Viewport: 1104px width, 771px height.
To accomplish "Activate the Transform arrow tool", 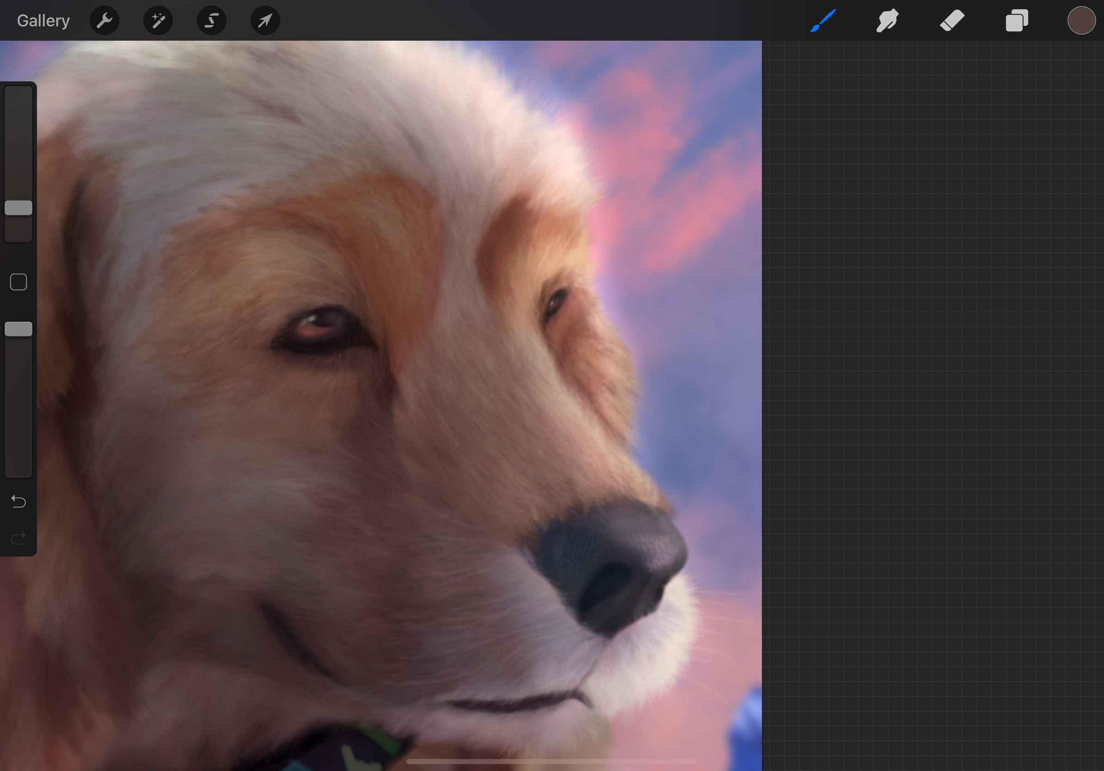I will tap(265, 21).
